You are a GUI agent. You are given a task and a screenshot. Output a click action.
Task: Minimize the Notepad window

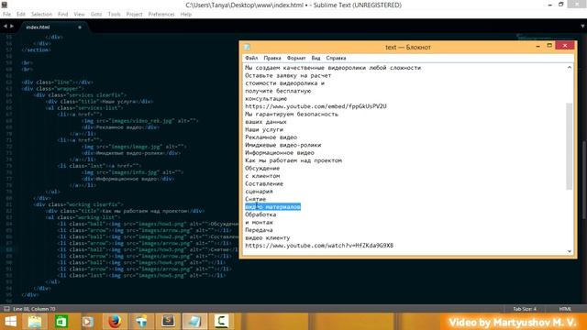click(x=538, y=46)
